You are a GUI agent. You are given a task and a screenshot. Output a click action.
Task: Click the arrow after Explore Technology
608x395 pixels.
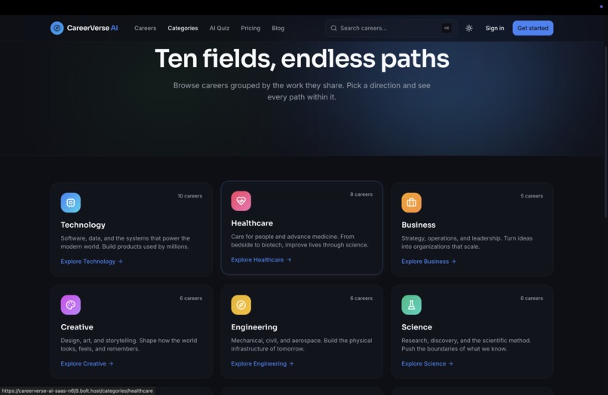(x=120, y=262)
